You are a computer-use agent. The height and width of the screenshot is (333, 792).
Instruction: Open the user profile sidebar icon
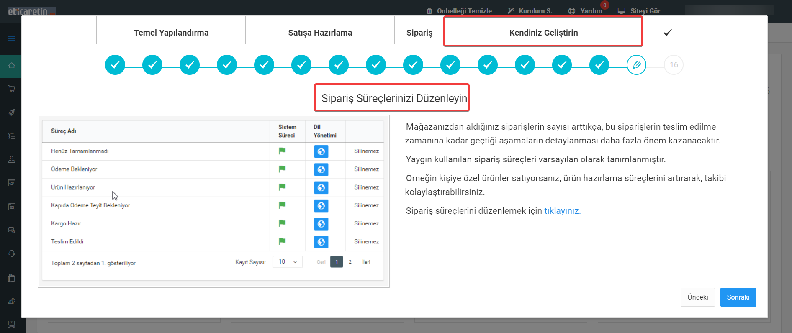pyautogui.click(x=12, y=159)
